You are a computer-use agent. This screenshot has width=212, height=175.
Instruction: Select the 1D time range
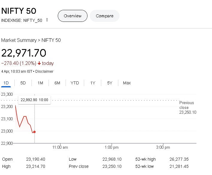pos(6,83)
